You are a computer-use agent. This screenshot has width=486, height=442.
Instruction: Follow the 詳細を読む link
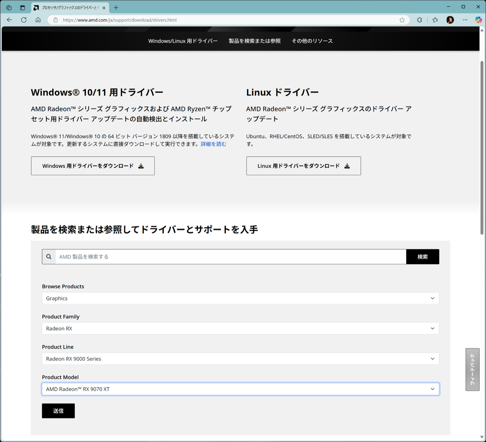214,144
